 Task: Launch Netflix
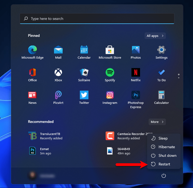tap(136, 75)
